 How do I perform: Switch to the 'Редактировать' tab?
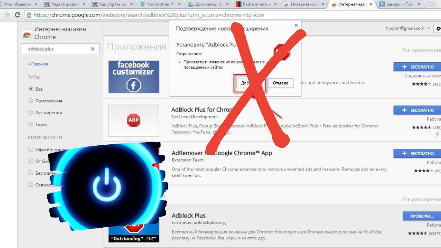64,4
